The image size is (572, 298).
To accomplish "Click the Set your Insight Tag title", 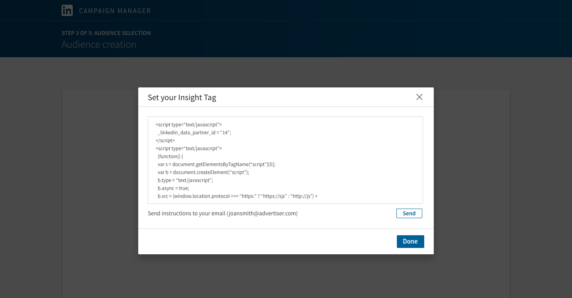I will pos(182,97).
